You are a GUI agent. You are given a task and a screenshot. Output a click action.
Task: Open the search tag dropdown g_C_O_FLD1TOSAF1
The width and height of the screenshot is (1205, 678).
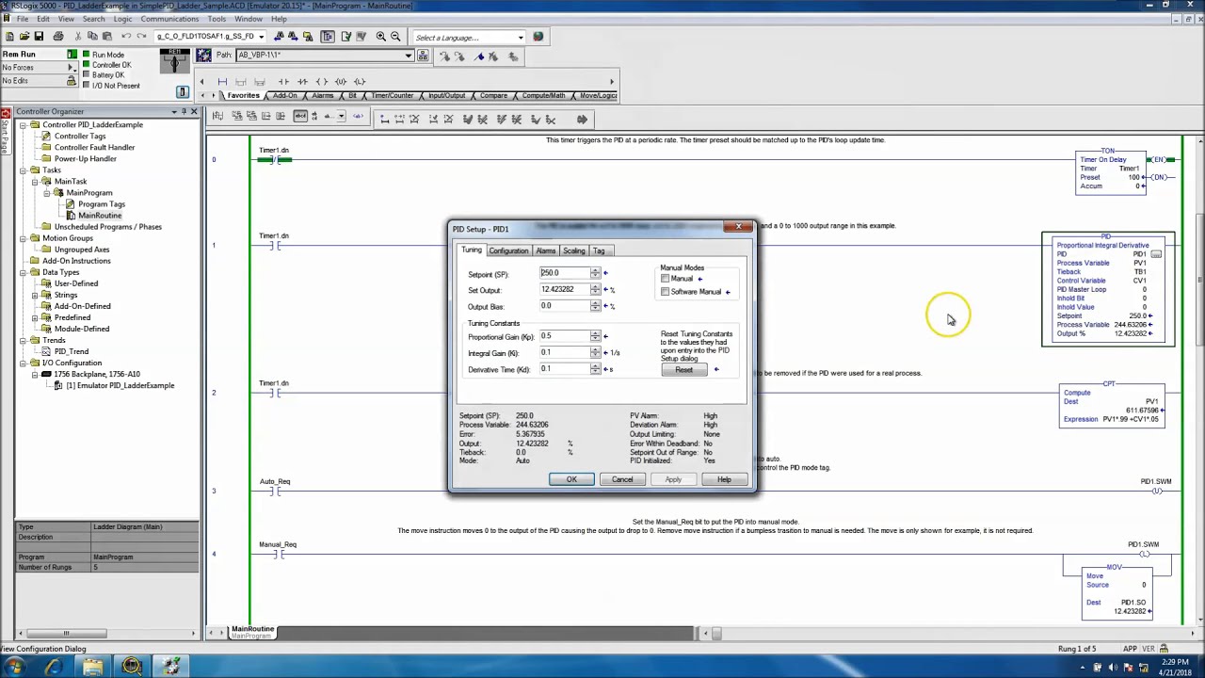tap(261, 37)
